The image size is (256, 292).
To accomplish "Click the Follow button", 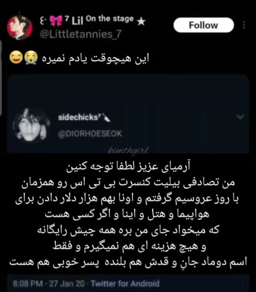I will pyautogui.click(x=204, y=25).
